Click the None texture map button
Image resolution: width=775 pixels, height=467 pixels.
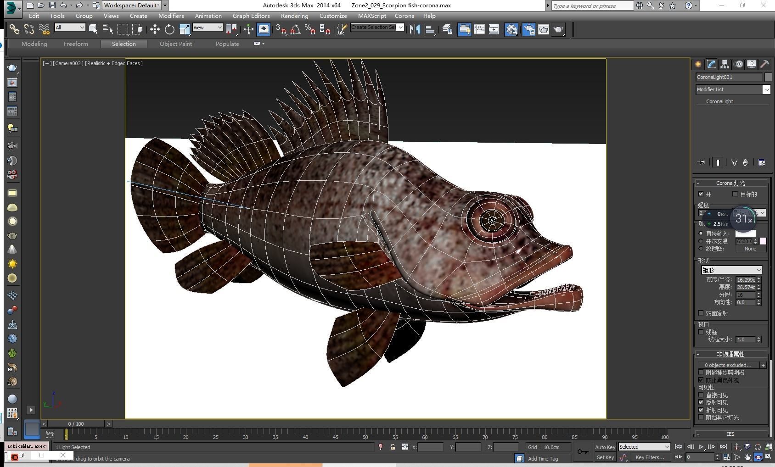tap(750, 249)
